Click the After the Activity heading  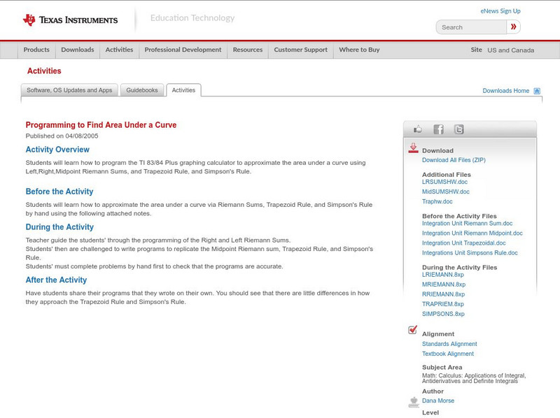coord(56,280)
